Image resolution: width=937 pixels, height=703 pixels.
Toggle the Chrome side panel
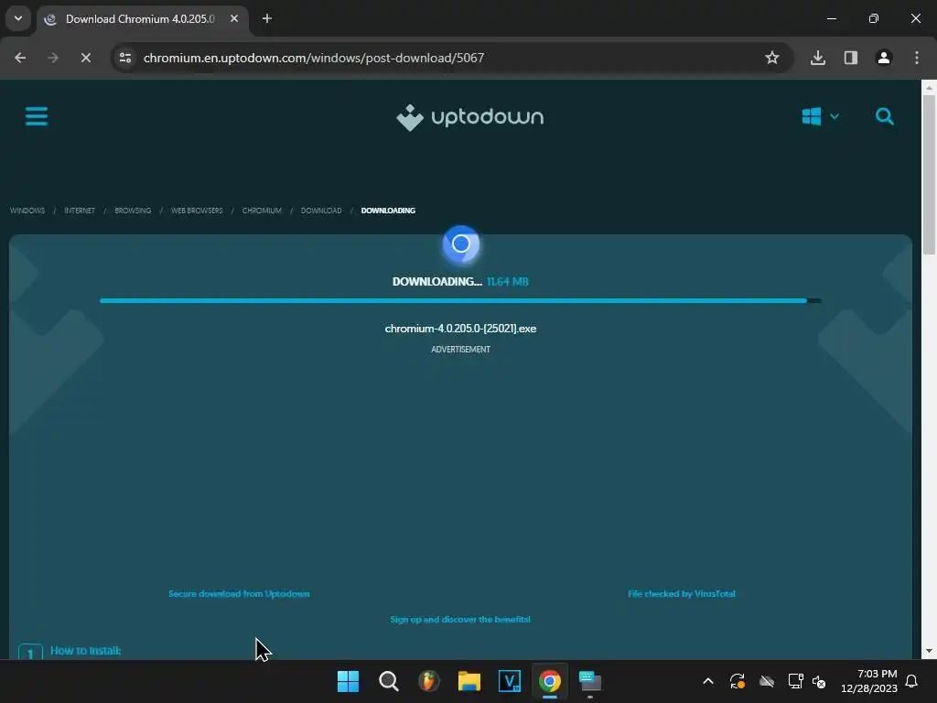(851, 58)
